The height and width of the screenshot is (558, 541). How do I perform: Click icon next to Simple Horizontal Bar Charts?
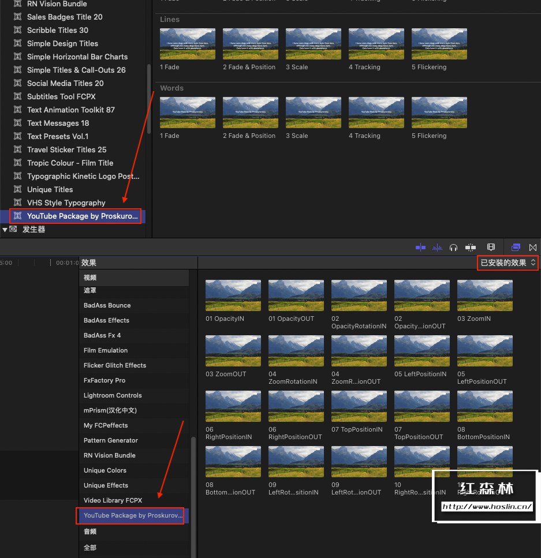pos(17,56)
